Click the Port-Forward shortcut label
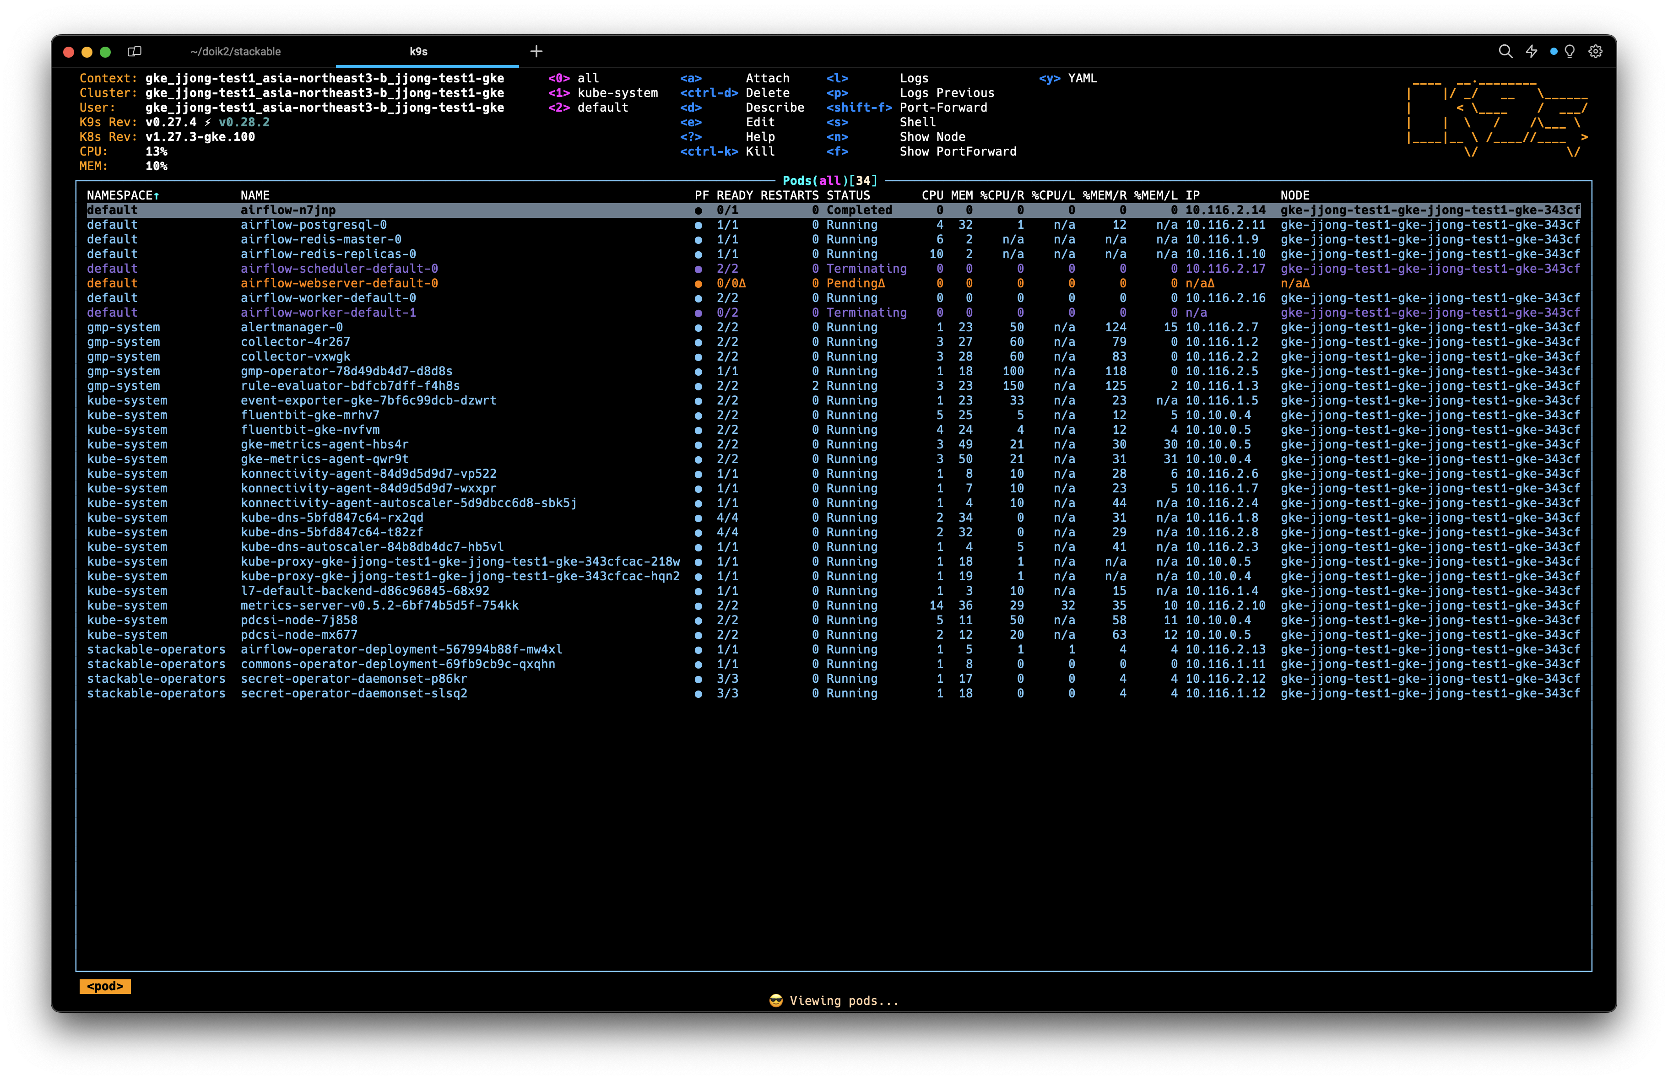Viewport: 1668px width, 1080px height. pyautogui.click(x=943, y=107)
